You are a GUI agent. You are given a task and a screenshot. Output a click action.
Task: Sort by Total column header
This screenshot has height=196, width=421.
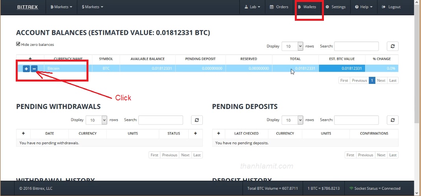coord(295,59)
